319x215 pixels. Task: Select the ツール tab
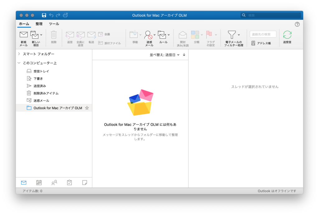coord(54,24)
